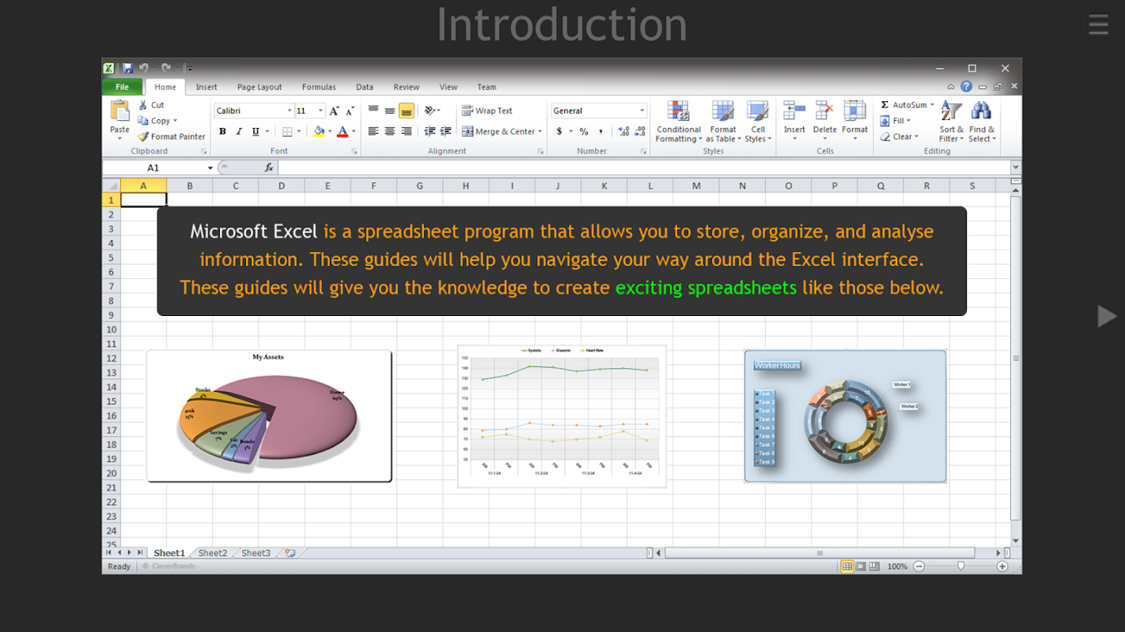Open the hamburger menu at top right
Image resolution: width=1125 pixels, height=632 pixels.
click(x=1098, y=24)
